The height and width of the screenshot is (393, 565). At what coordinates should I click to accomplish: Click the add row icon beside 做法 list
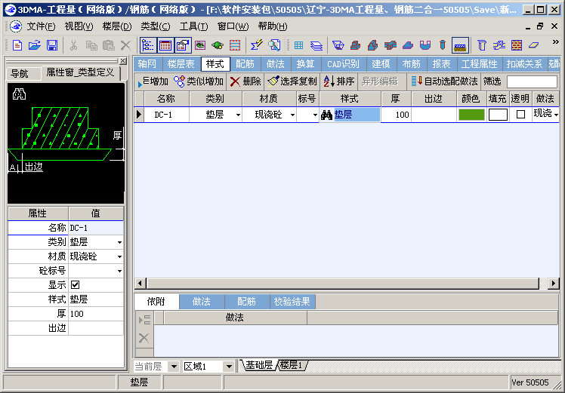click(144, 320)
